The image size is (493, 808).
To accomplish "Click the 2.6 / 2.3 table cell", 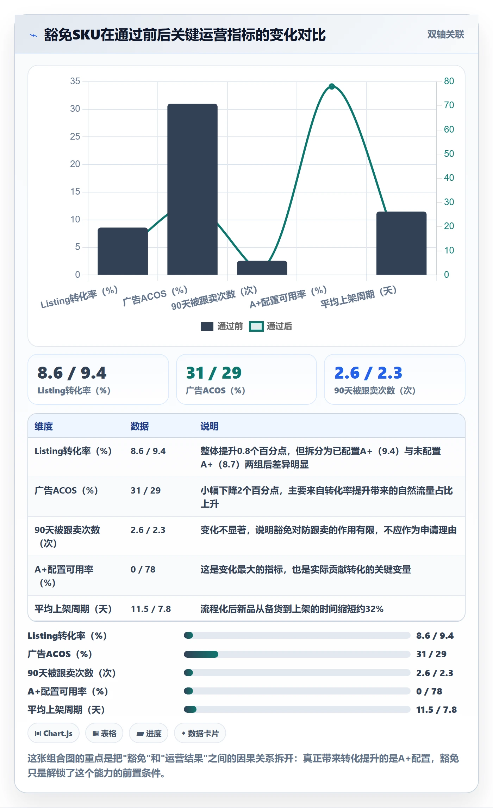I will pos(148,530).
